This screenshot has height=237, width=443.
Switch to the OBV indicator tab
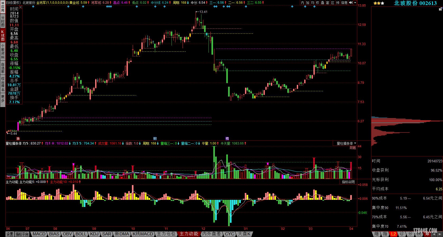pos(68,234)
